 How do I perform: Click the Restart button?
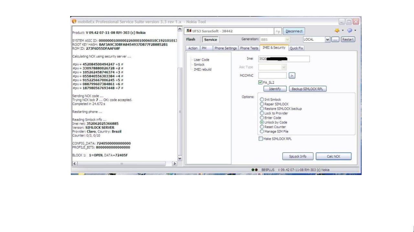348,39
